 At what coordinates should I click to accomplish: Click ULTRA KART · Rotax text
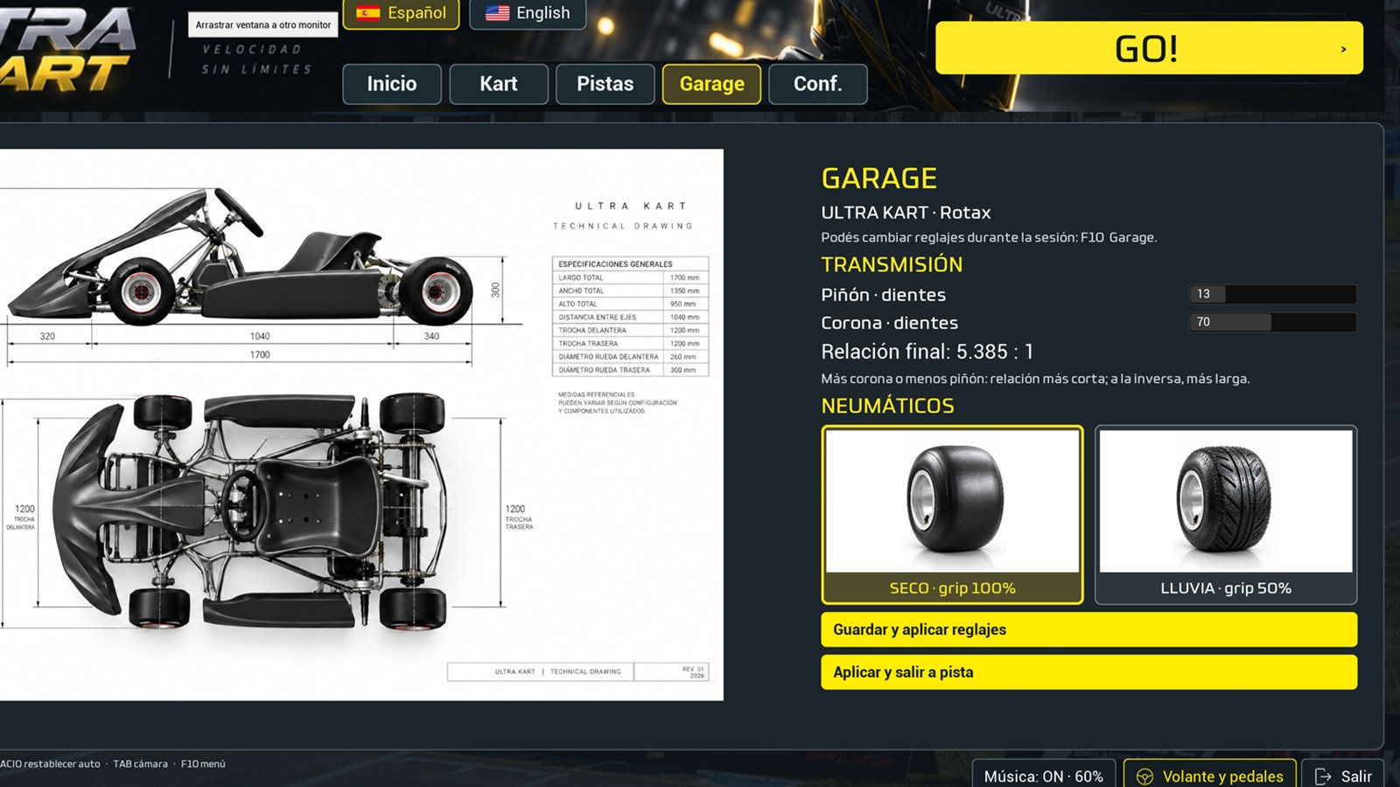click(906, 212)
